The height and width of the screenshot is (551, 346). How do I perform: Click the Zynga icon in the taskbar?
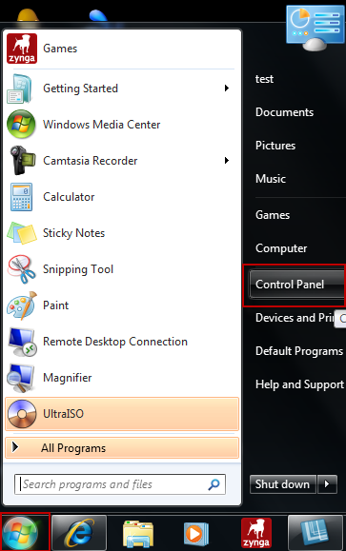click(x=256, y=534)
